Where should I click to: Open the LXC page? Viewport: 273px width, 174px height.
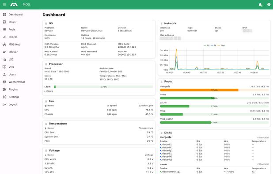click(x=11, y=59)
